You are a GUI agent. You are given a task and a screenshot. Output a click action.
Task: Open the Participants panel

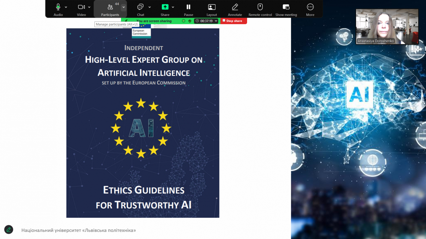coord(110,7)
